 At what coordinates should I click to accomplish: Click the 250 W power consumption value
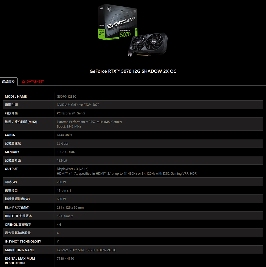tap(61, 182)
